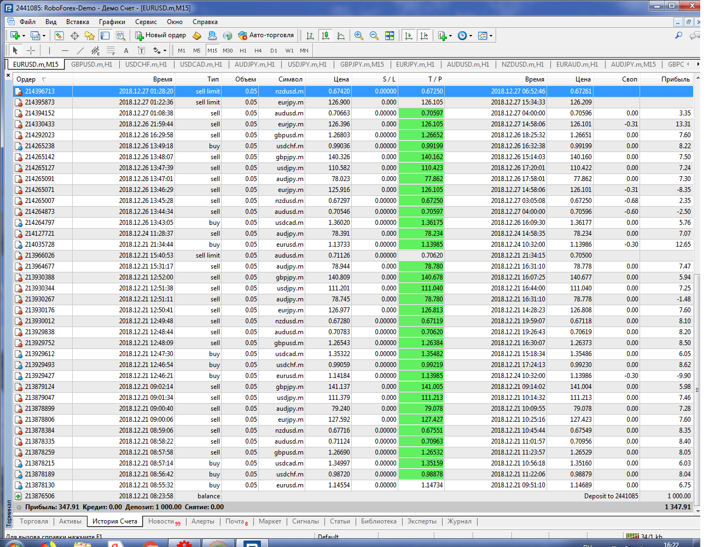Click the zoom in magnifier icon
The width and height of the screenshot is (709, 547).
tap(359, 36)
